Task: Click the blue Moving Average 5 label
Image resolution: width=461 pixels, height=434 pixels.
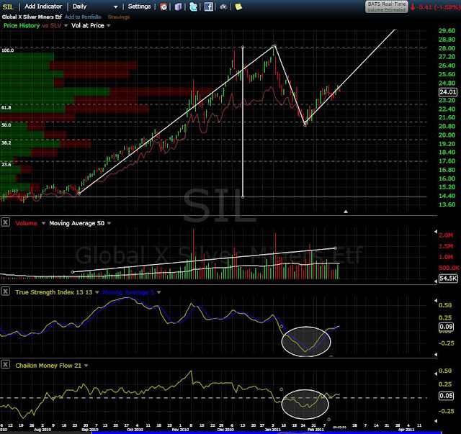Action: tap(128, 292)
